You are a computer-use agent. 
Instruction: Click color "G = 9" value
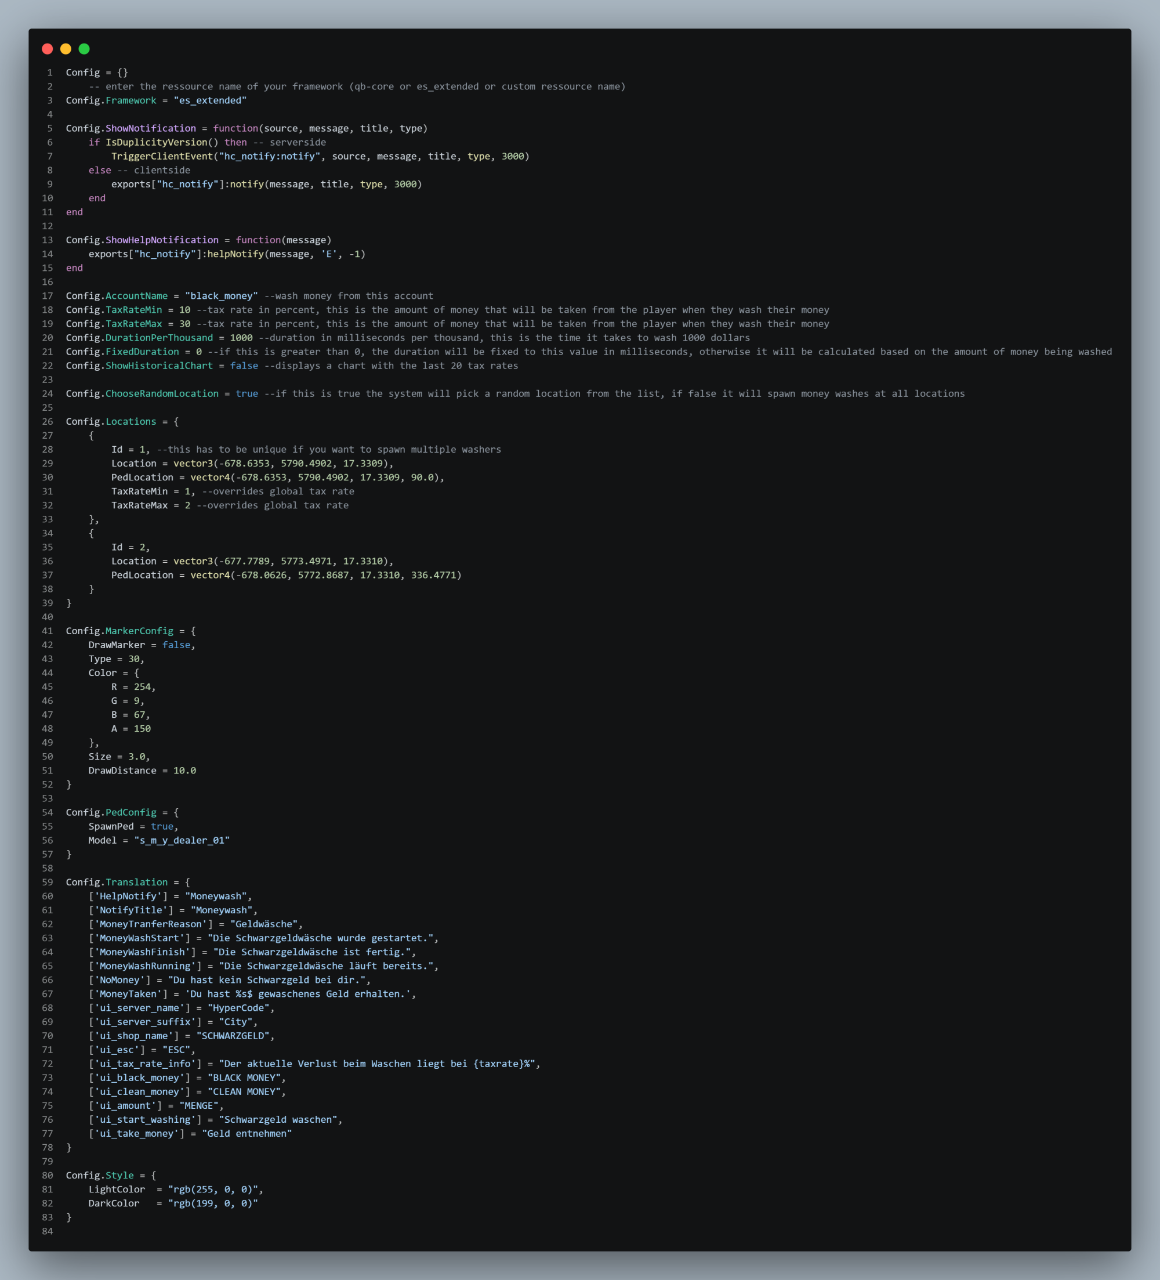tap(136, 701)
